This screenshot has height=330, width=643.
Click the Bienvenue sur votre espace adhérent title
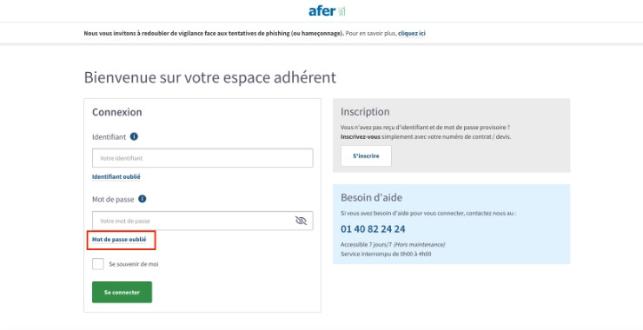(x=210, y=77)
